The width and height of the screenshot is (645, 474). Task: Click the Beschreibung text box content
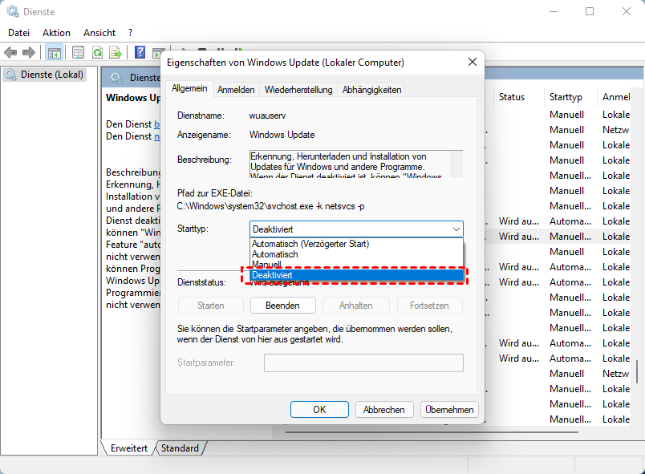(x=350, y=164)
